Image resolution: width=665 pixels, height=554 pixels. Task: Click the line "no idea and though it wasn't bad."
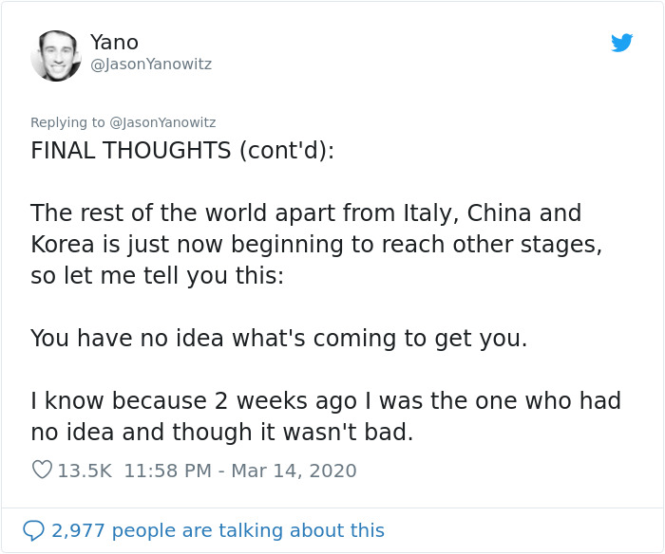tap(222, 433)
